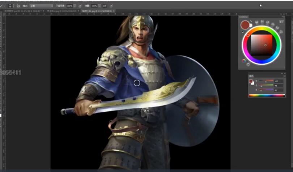Viewport: 293px width, 172px height.
Task: Collapse the Color panel with double-arrow
Action: coord(282,73)
